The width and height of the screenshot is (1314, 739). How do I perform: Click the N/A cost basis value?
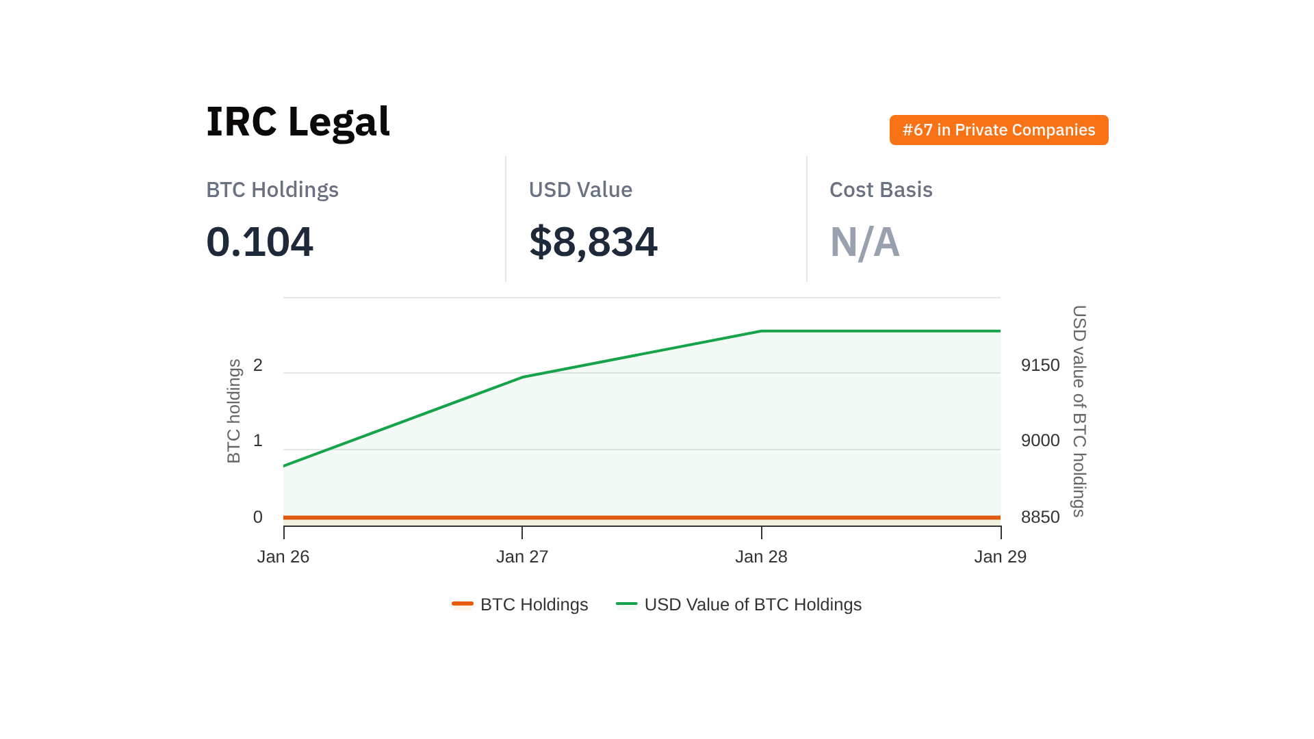click(864, 242)
